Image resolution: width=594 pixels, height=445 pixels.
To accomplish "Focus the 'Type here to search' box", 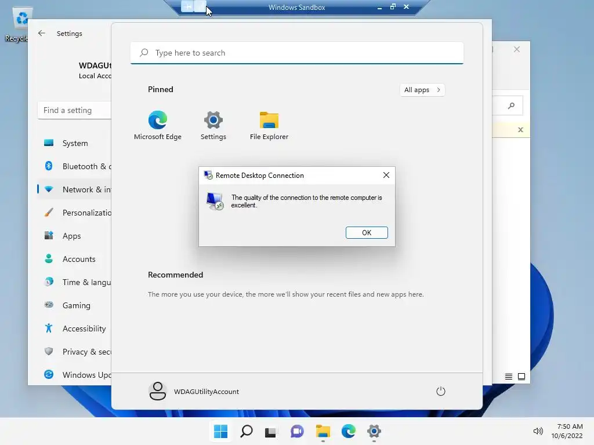I will click(x=296, y=53).
